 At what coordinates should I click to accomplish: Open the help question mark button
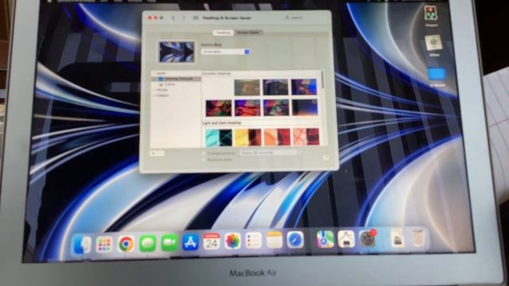[326, 157]
